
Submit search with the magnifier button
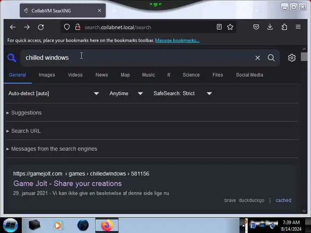coord(271,58)
